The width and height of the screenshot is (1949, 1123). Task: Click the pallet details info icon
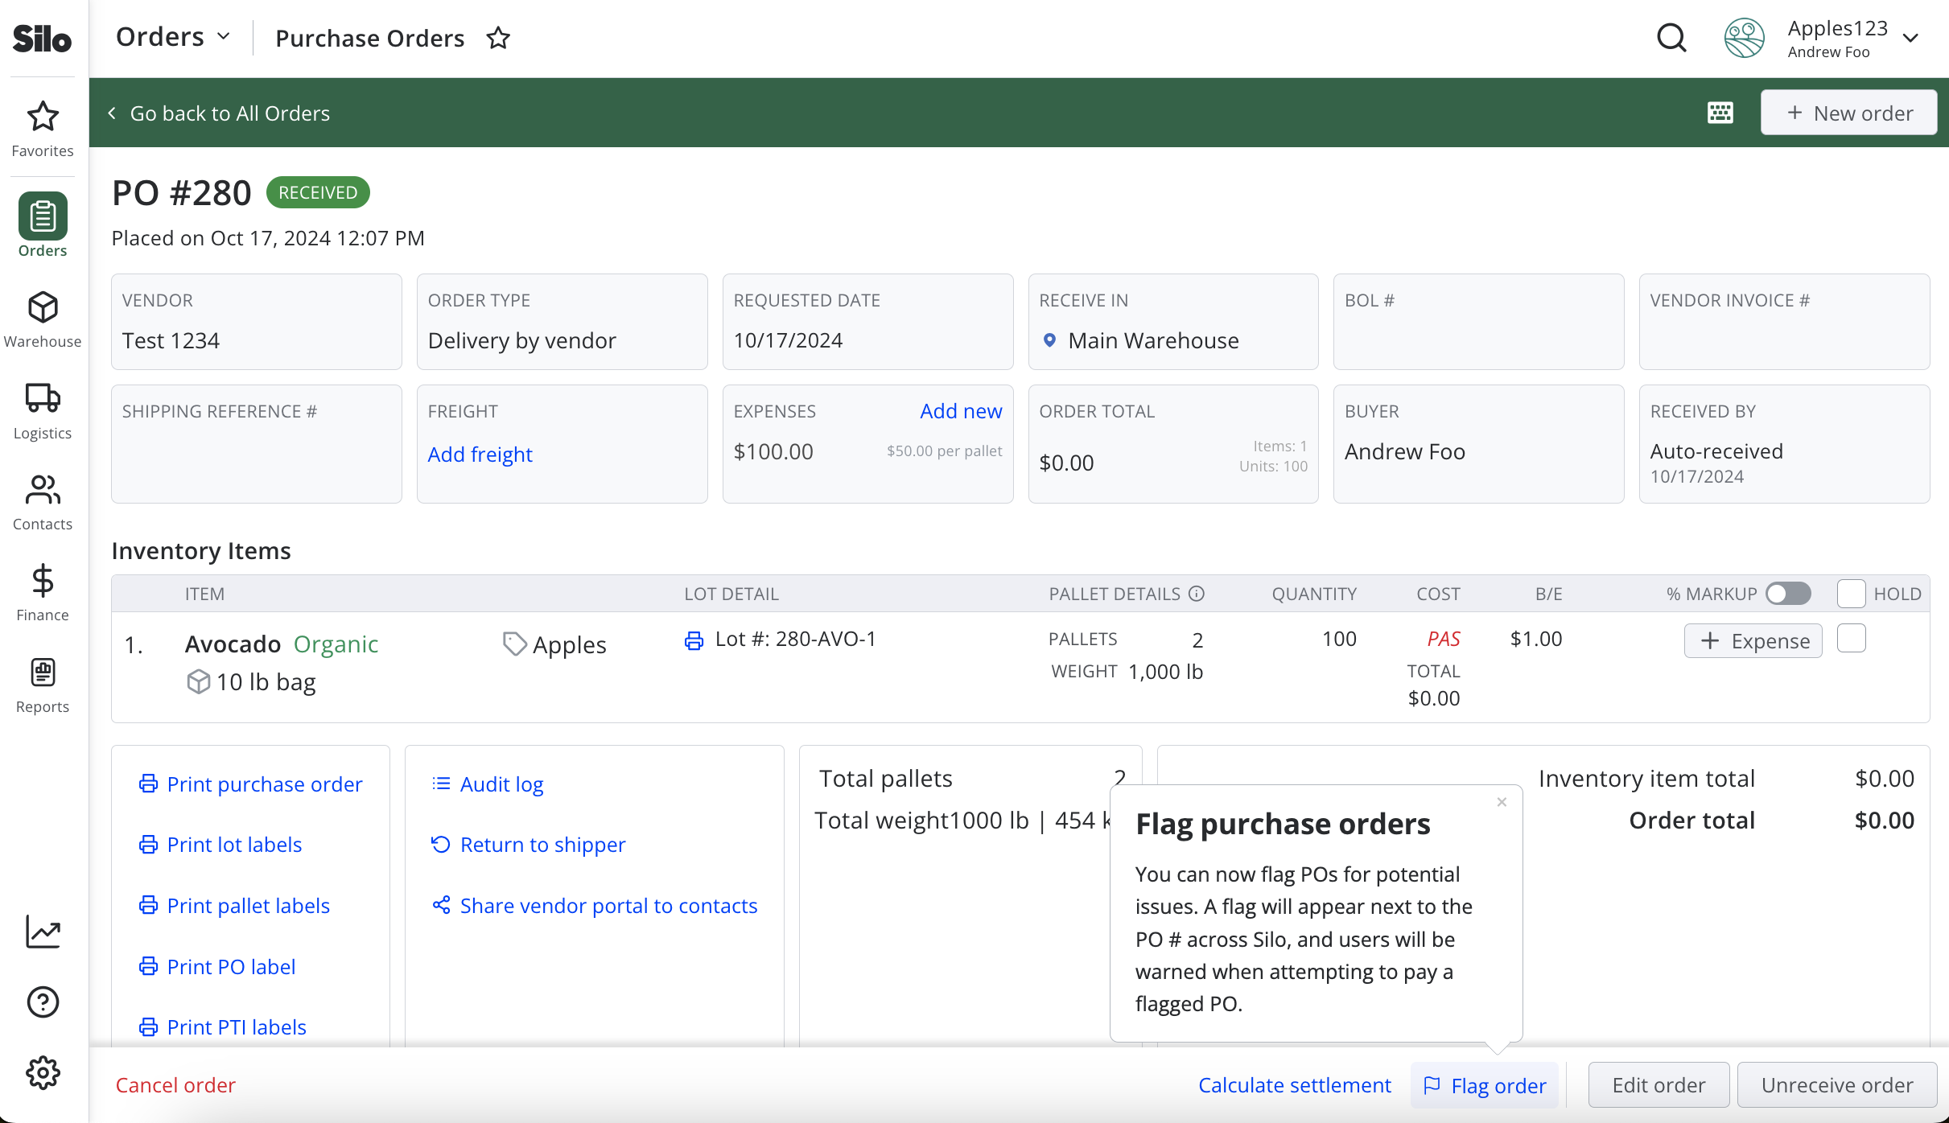1197,594
